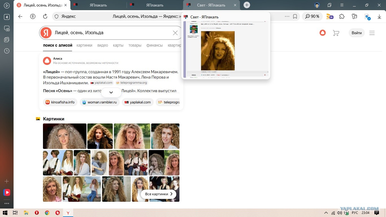Open the password manager key icon
The height and width of the screenshot is (217, 386).
tap(355, 16)
